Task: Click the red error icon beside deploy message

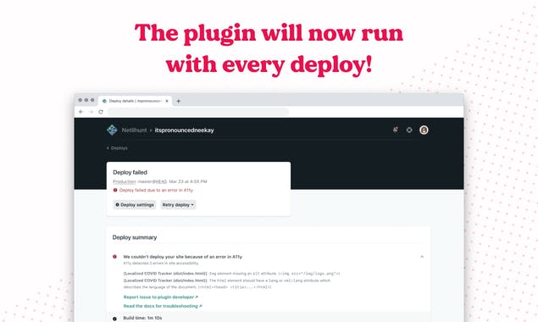Action: 115,190
